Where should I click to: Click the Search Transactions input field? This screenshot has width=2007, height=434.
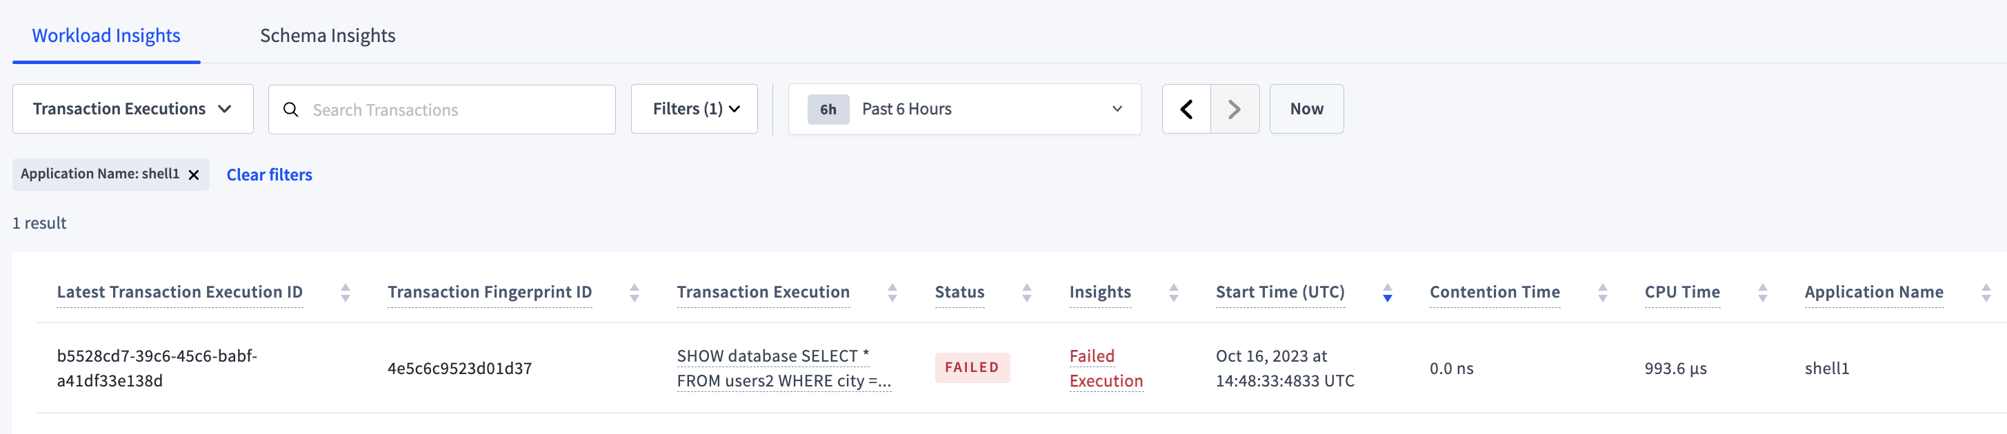click(440, 110)
